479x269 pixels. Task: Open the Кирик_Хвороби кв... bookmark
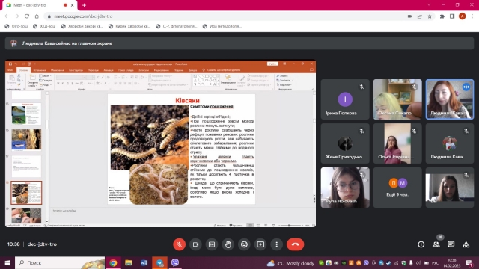[x=129, y=27]
